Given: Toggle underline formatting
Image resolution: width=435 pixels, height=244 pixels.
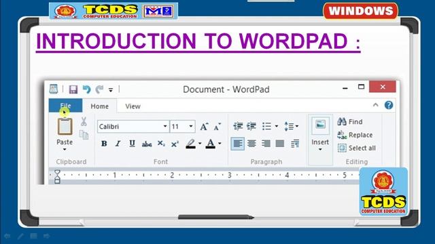Looking at the screenshot, I should 132,144.
